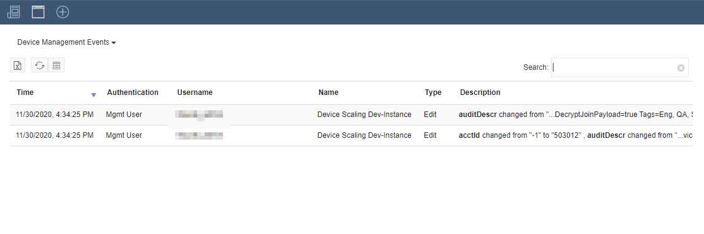The height and width of the screenshot is (234, 704).
Task: Click Edit type in first row
Action: coord(429,115)
